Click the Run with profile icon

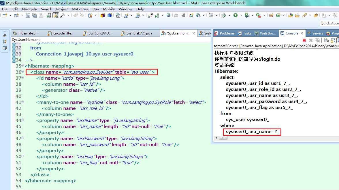[x=247, y=15]
